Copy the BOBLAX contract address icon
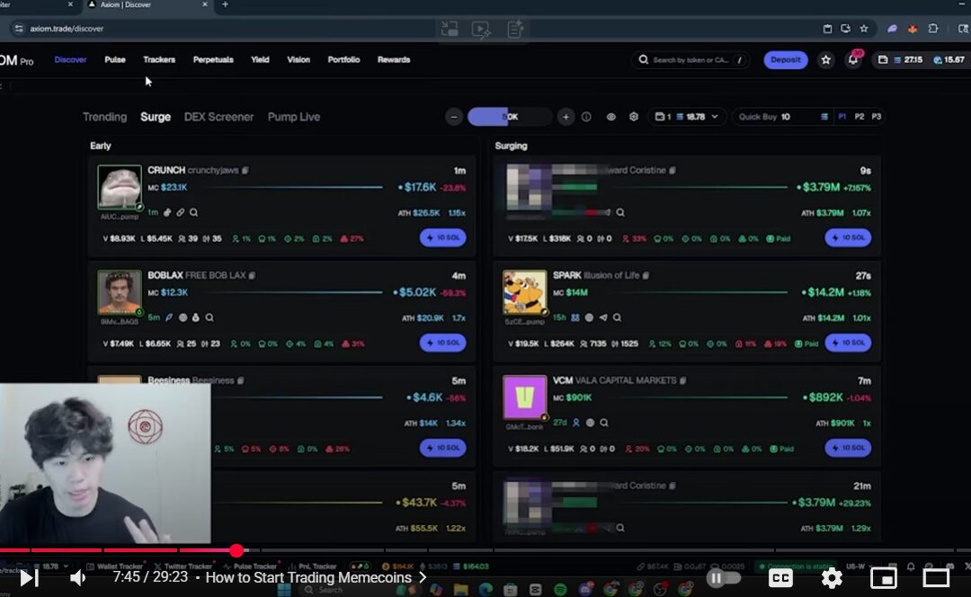 [x=252, y=275]
